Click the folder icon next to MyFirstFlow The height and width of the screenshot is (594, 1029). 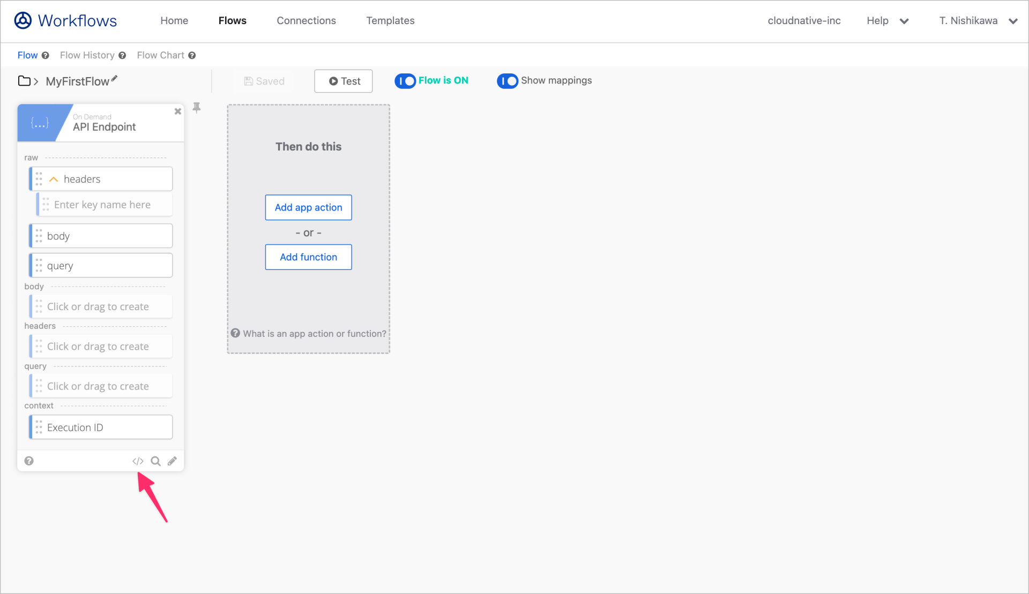pyautogui.click(x=25, y=80)
